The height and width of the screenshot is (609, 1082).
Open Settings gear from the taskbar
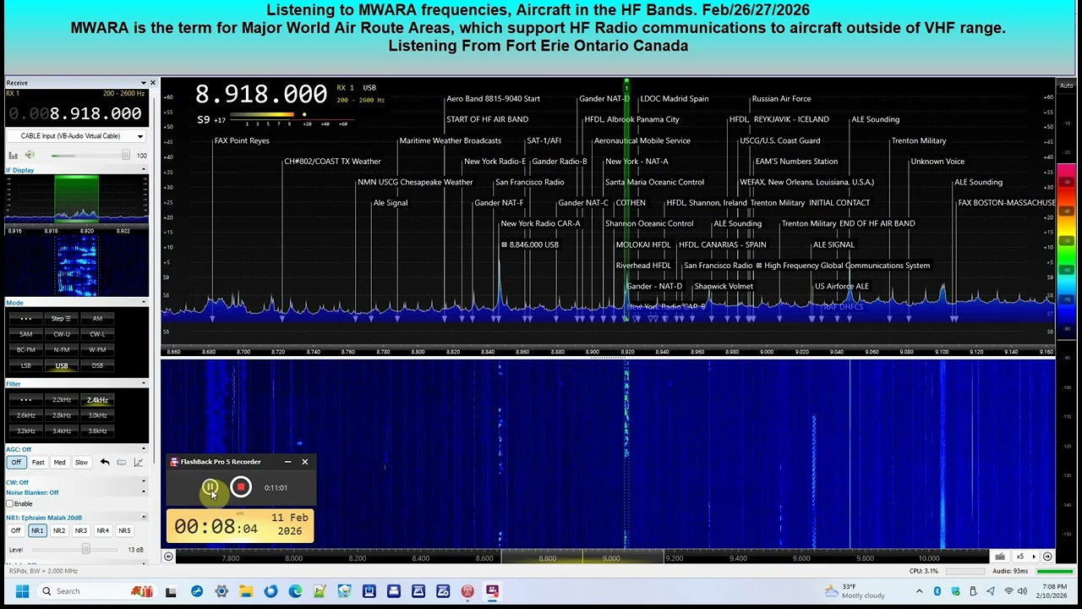click(x=221, y=591)
